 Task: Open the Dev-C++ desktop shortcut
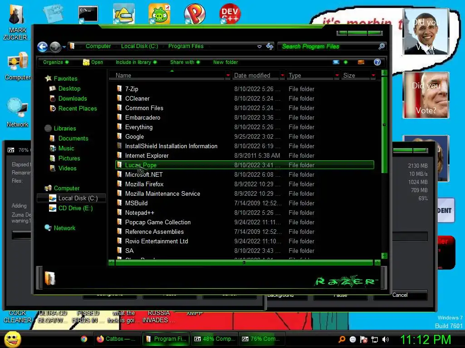coord(230,14)
